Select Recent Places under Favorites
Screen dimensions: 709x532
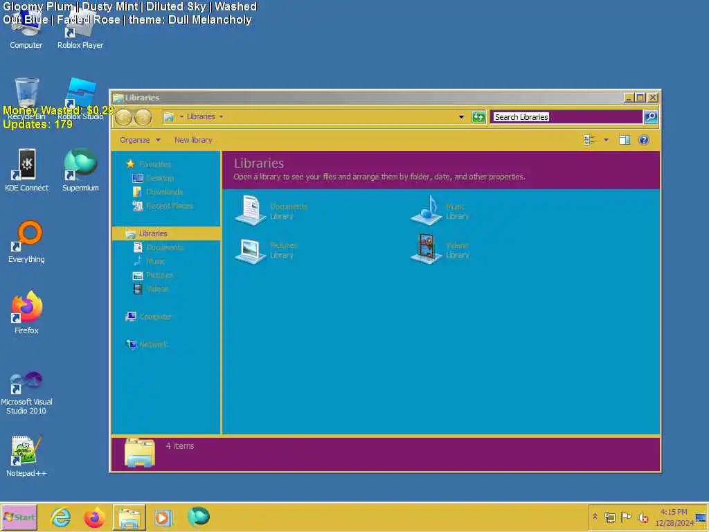coord(170,206)
